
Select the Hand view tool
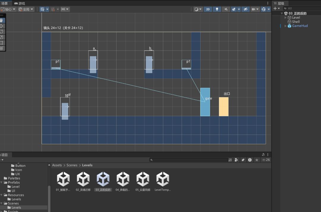[x=2, y=20]
